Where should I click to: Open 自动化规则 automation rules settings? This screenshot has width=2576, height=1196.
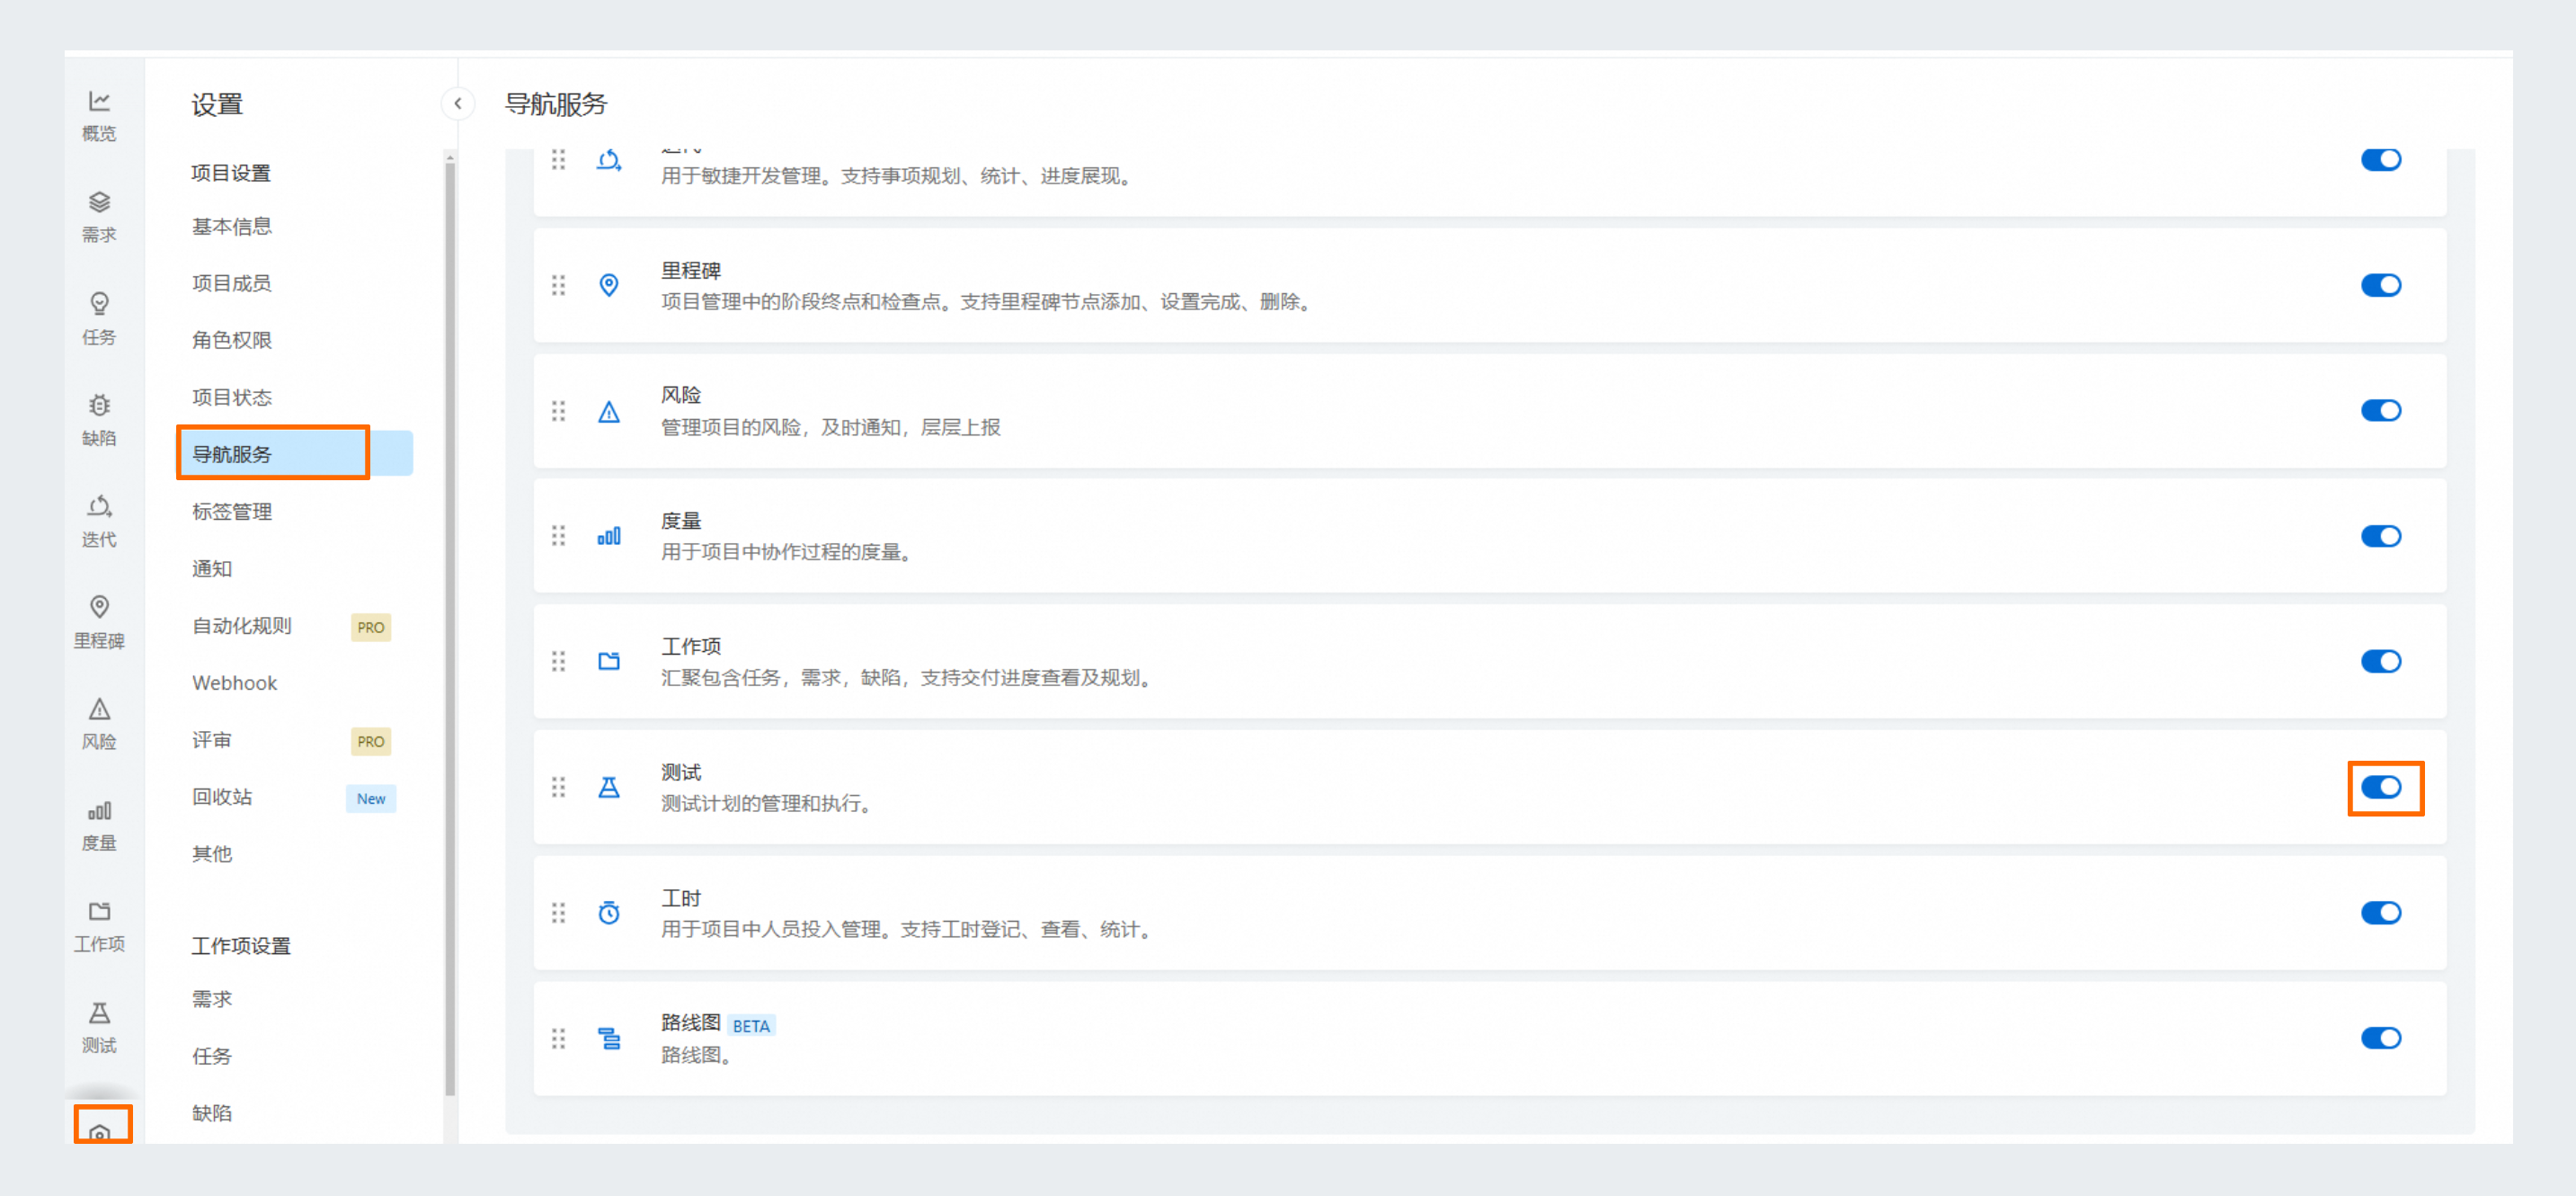pos(242,626)
